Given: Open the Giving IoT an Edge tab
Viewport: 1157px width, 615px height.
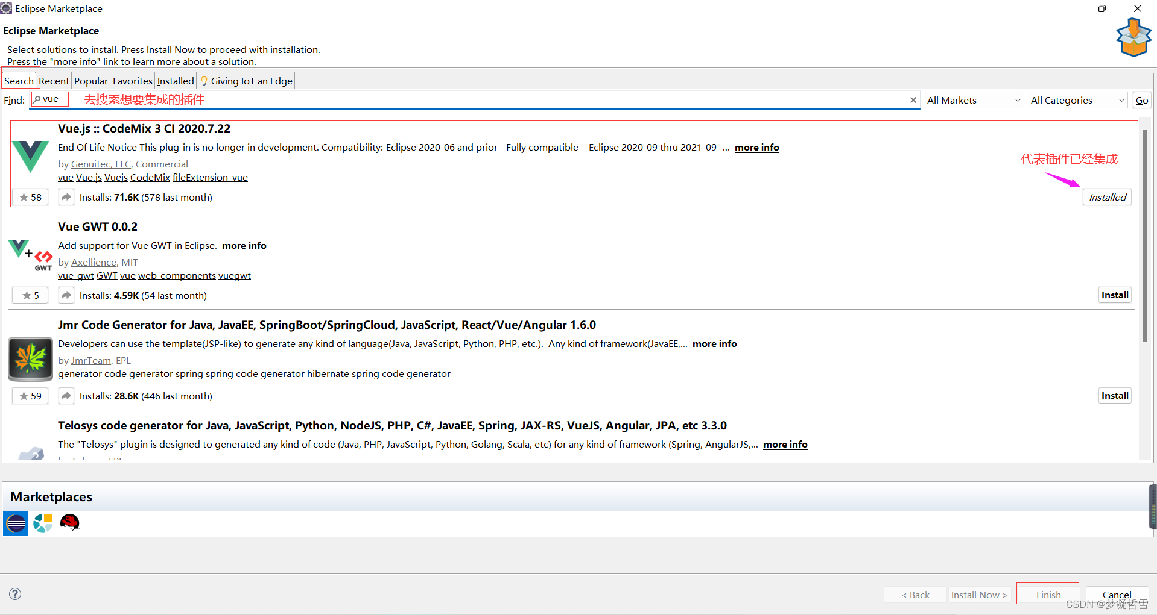Looking at the screenshot, I should point(246,81).
